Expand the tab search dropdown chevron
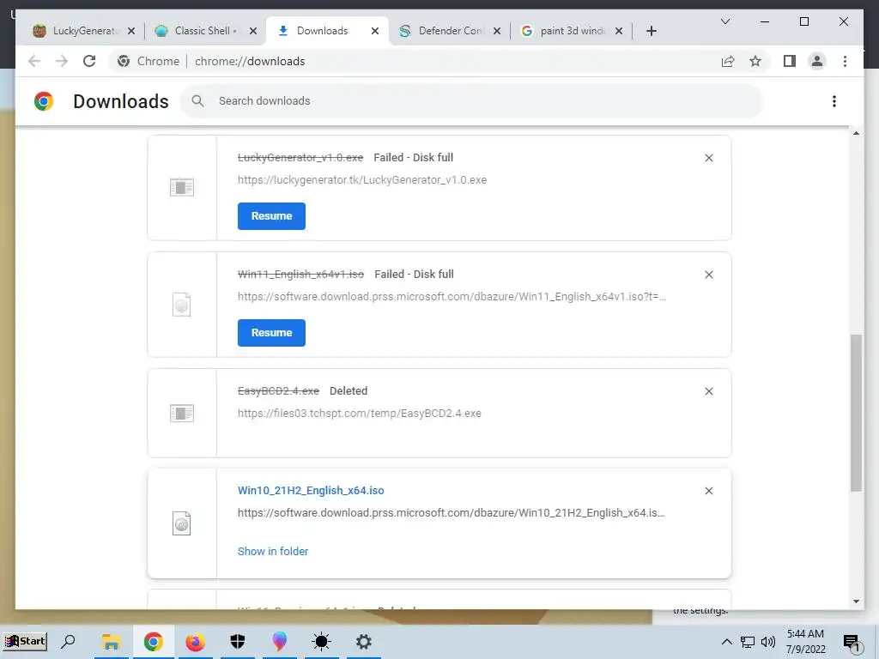 tap(724, 21)
